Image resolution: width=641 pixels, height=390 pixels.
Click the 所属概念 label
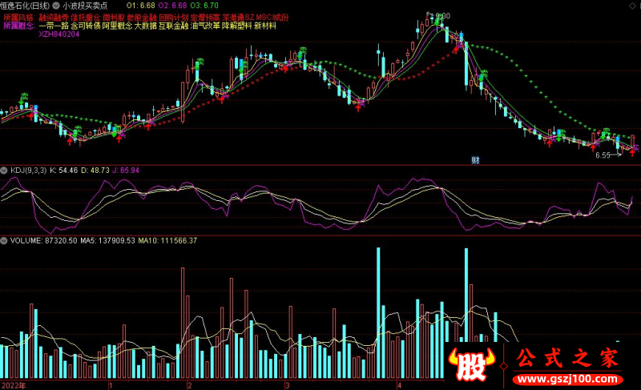pos(18,26)
